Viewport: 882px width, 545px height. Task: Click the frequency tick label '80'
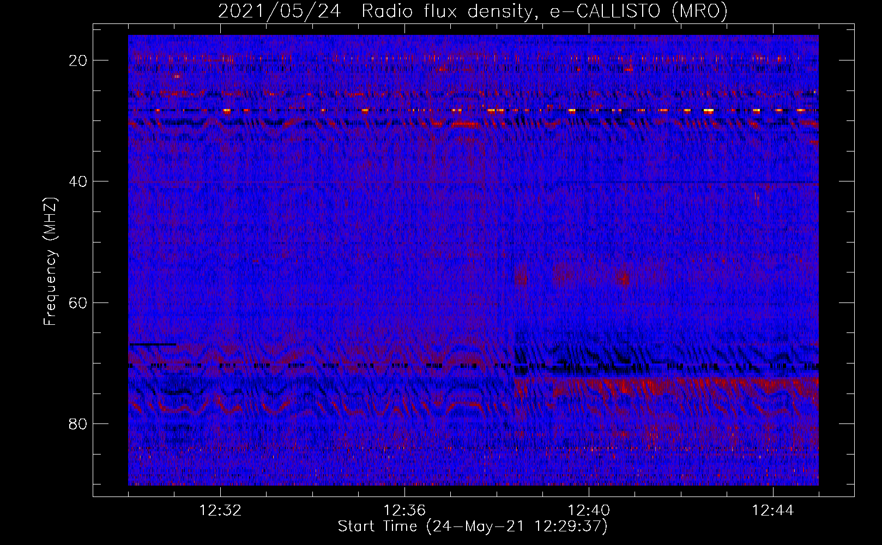coord(78,423)
